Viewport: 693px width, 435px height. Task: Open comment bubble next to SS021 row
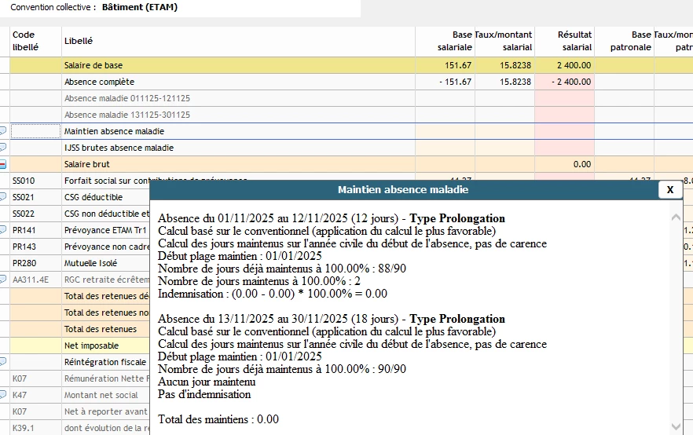click(x=2, y=197)
